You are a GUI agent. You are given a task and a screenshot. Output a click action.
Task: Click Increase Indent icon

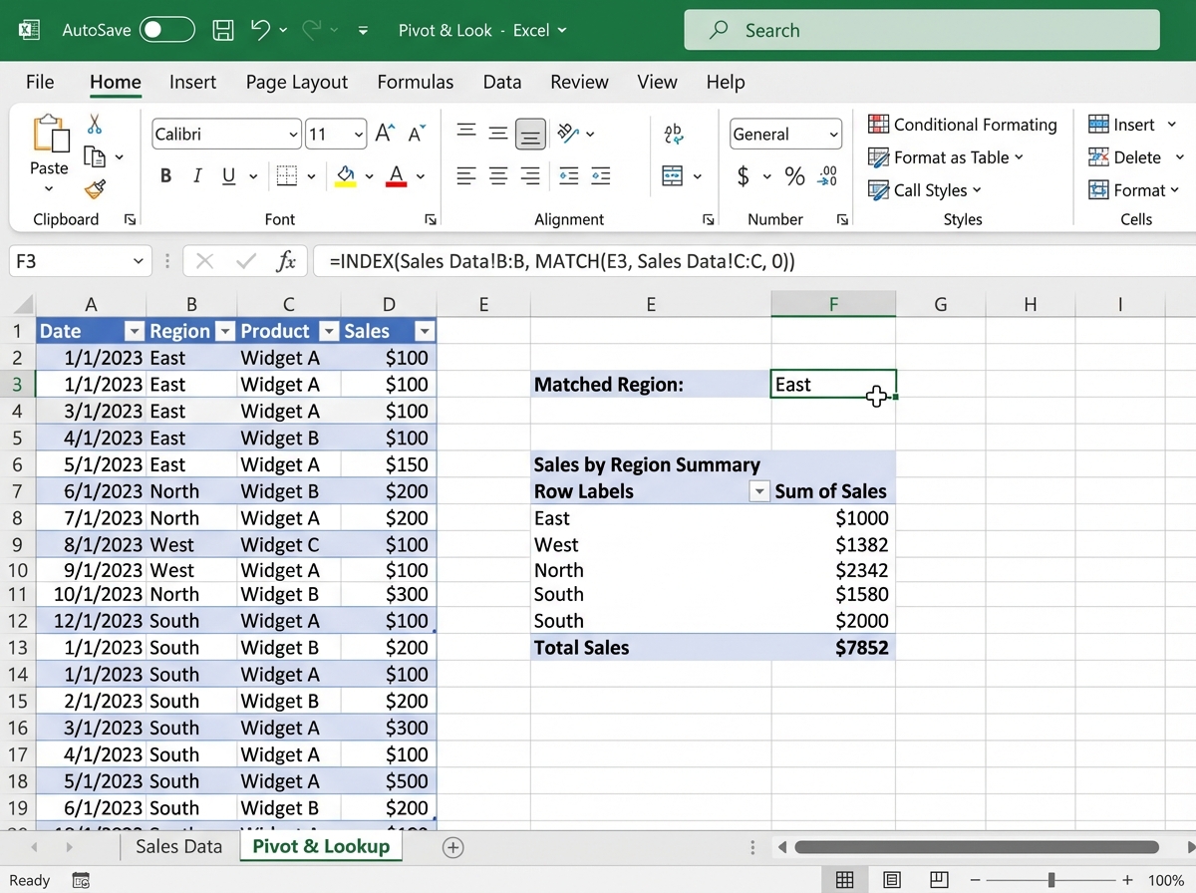click(601, 176)
